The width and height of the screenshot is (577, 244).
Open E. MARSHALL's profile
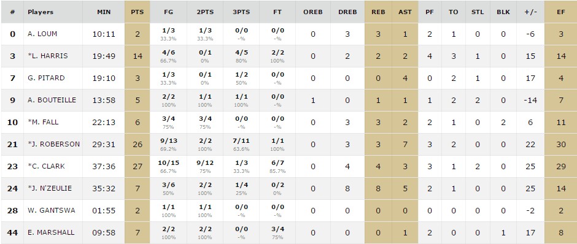[51, 232]
